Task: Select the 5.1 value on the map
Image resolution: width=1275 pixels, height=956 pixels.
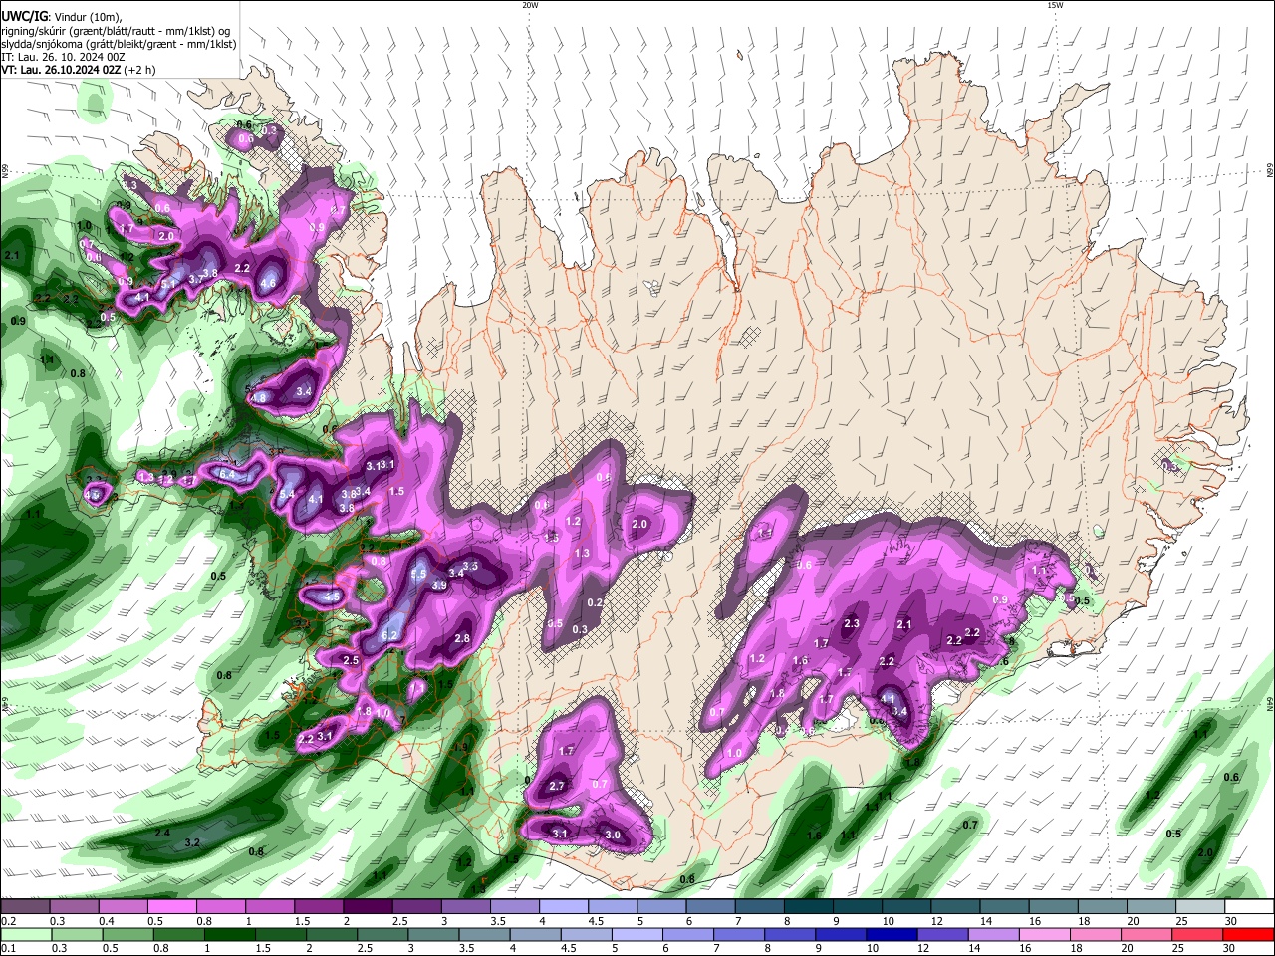Action: point(168,284)
